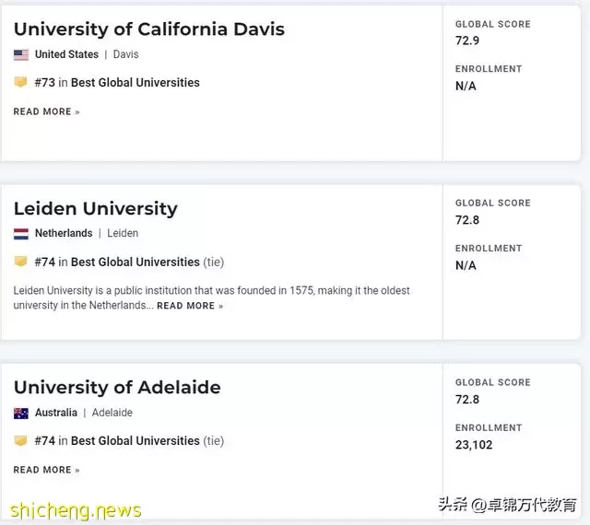Click Leiden's #74 Best Global Universities ranking
This screenshot has width=590, height=525.
pyautogui.click(x=129, y=262)
